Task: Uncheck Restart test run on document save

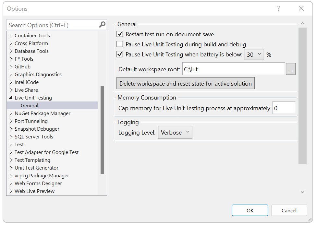Action: tap(120, 34)
